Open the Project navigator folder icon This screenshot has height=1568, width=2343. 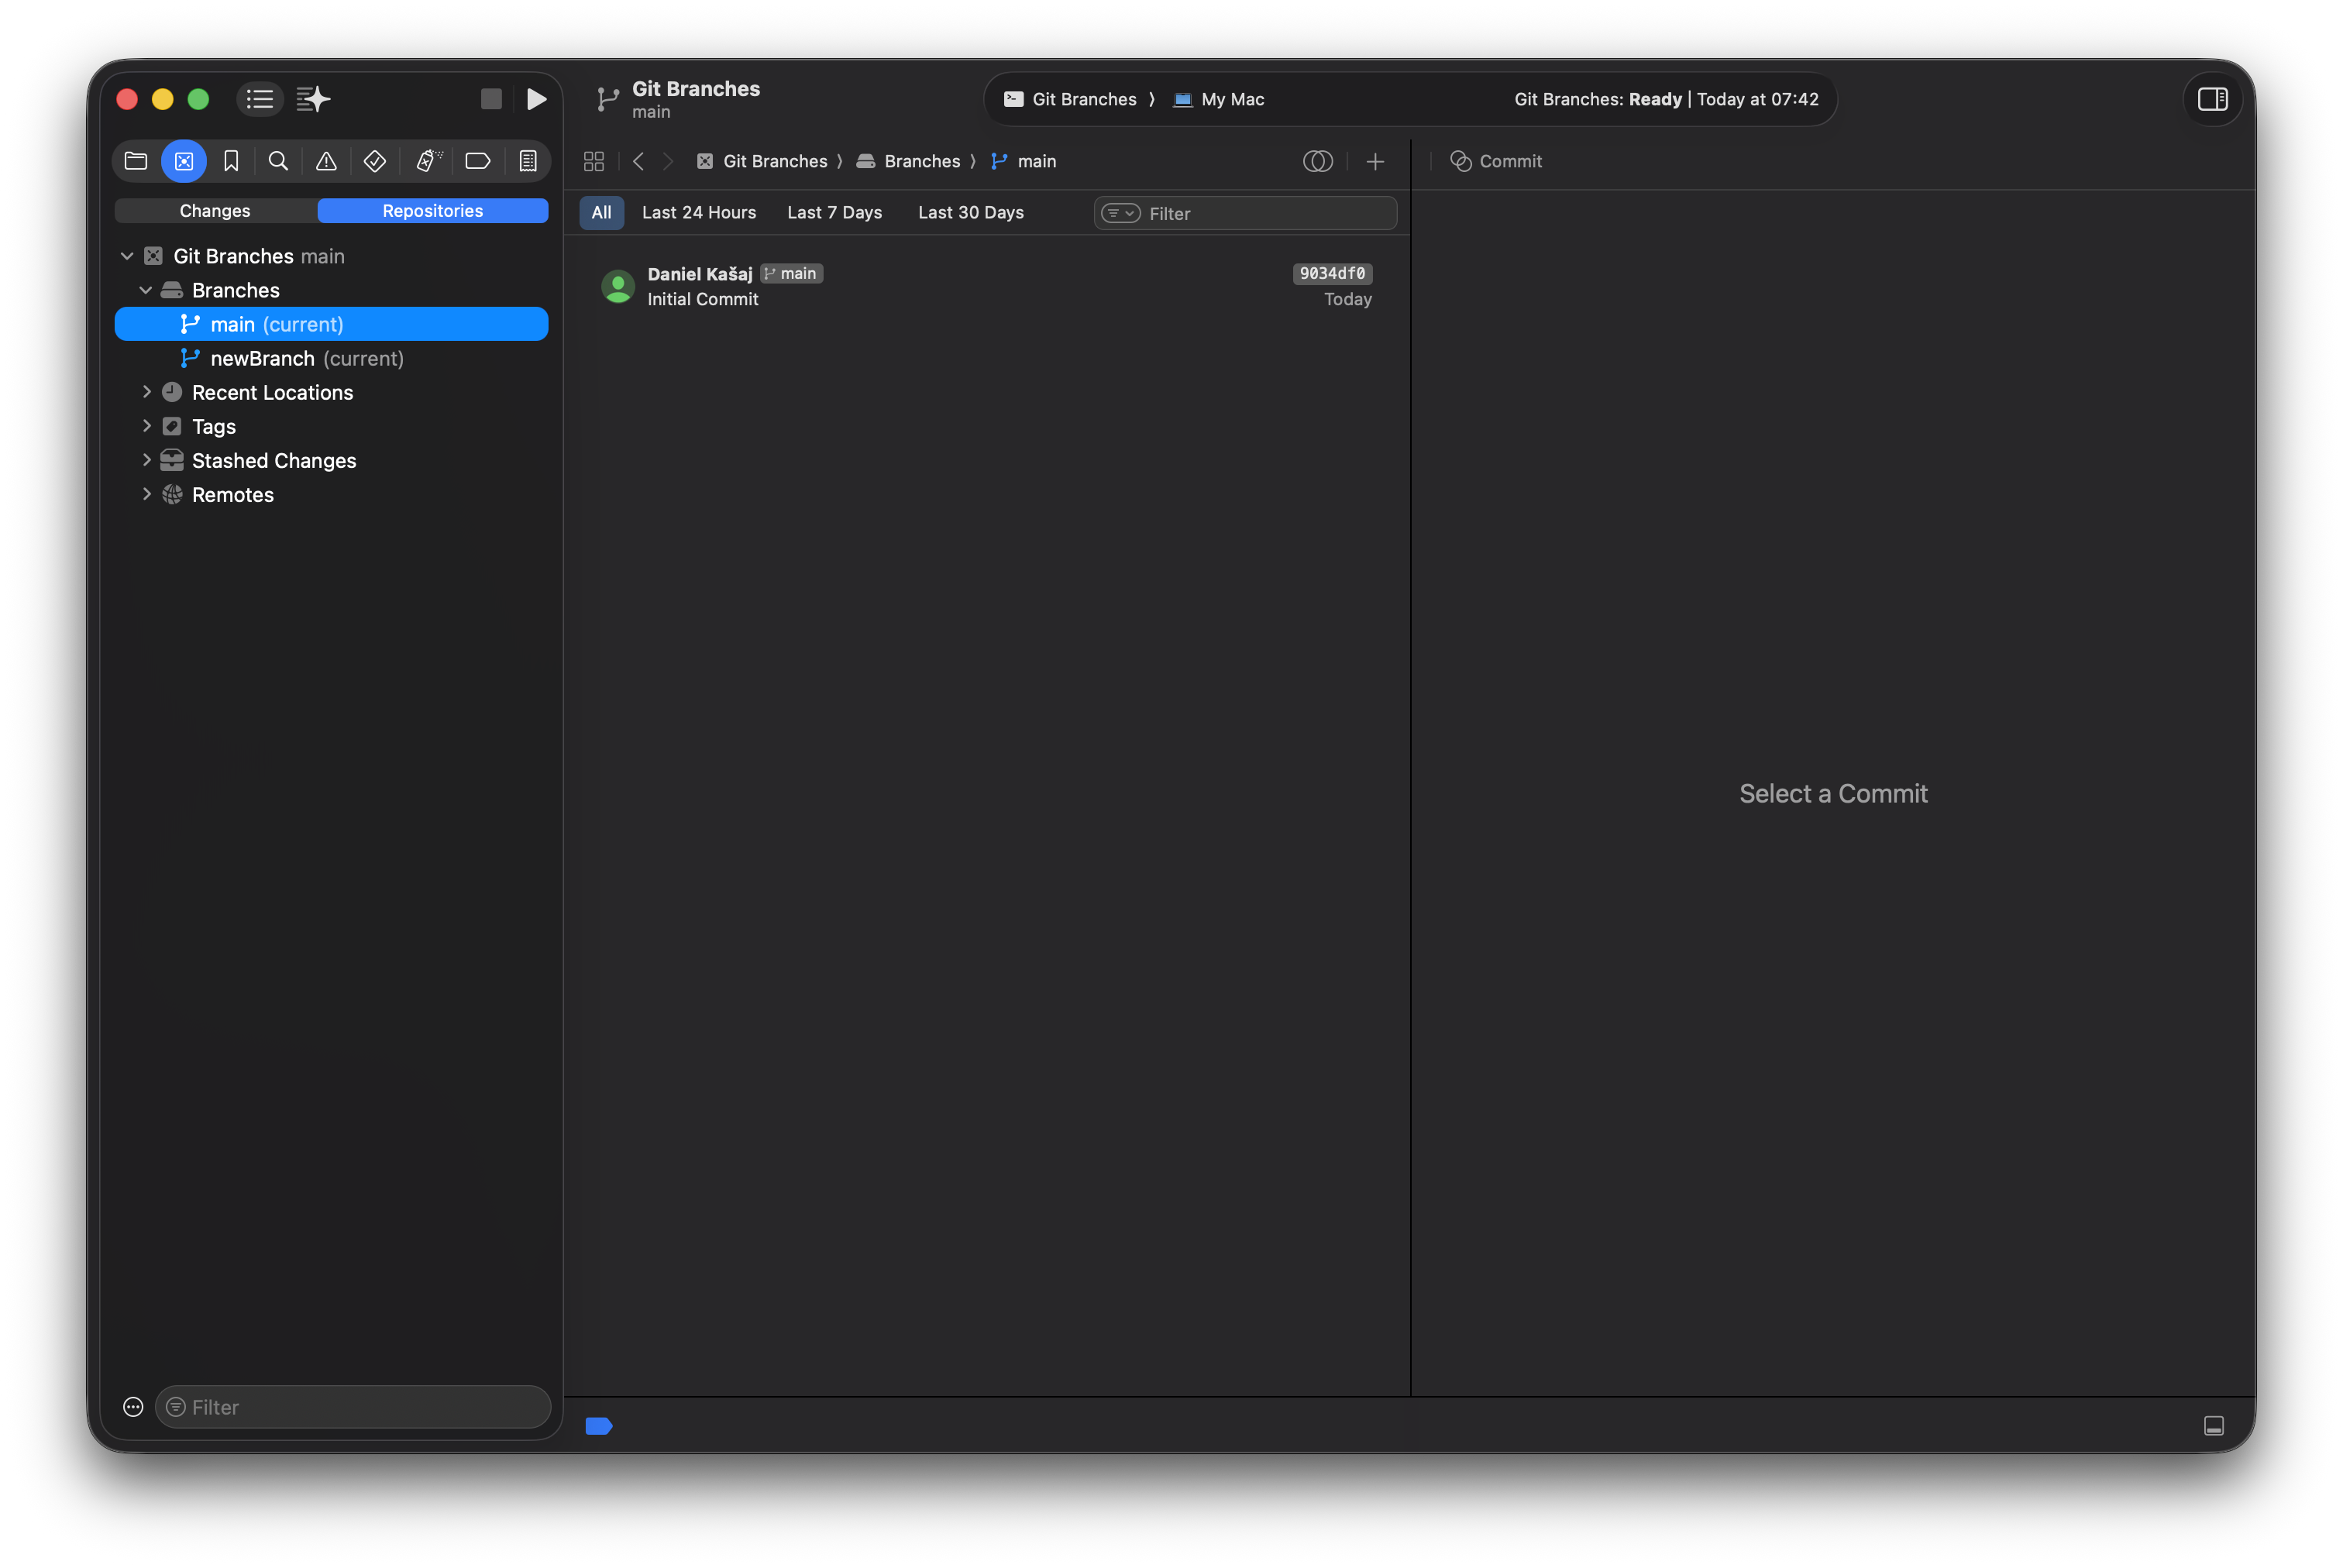pyautogui.click(x=136, y=160)
